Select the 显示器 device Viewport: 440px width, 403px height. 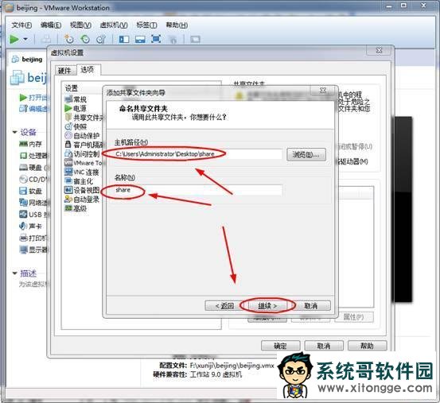coord(33,250)
